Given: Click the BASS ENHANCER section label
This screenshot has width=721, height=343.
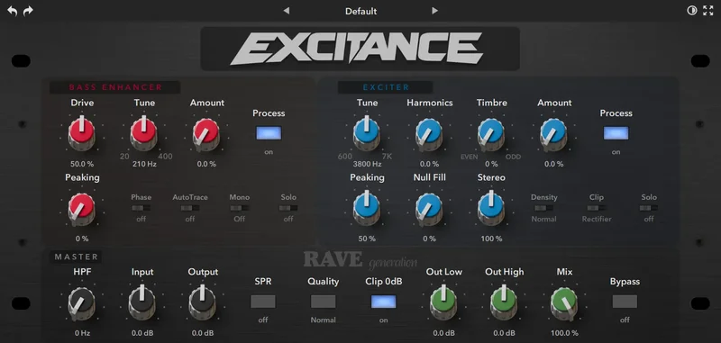Looking at the screenshot, I should point(115,87).
